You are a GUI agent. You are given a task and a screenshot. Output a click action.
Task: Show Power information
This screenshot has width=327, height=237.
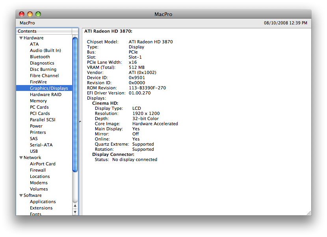[36, 126]
